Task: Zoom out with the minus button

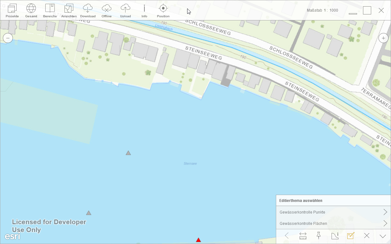Action: coord(8,38)
